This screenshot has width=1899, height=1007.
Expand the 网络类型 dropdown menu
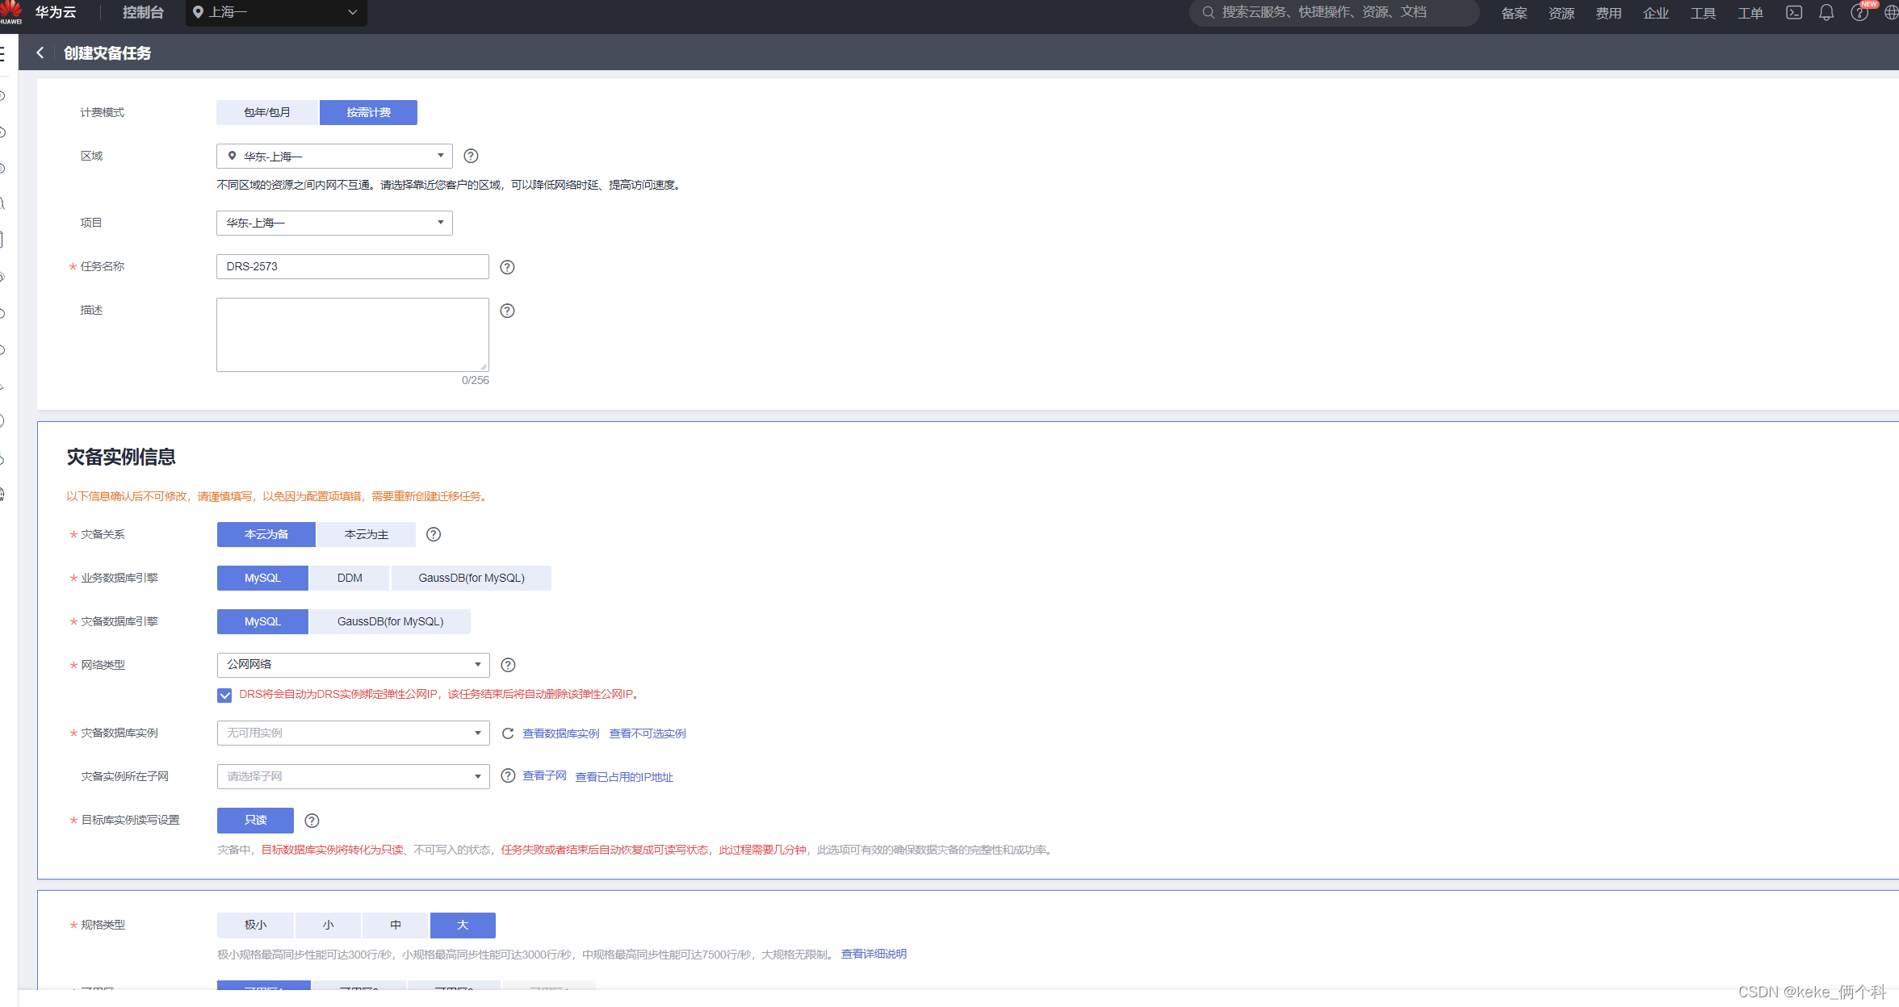point(476,664)
